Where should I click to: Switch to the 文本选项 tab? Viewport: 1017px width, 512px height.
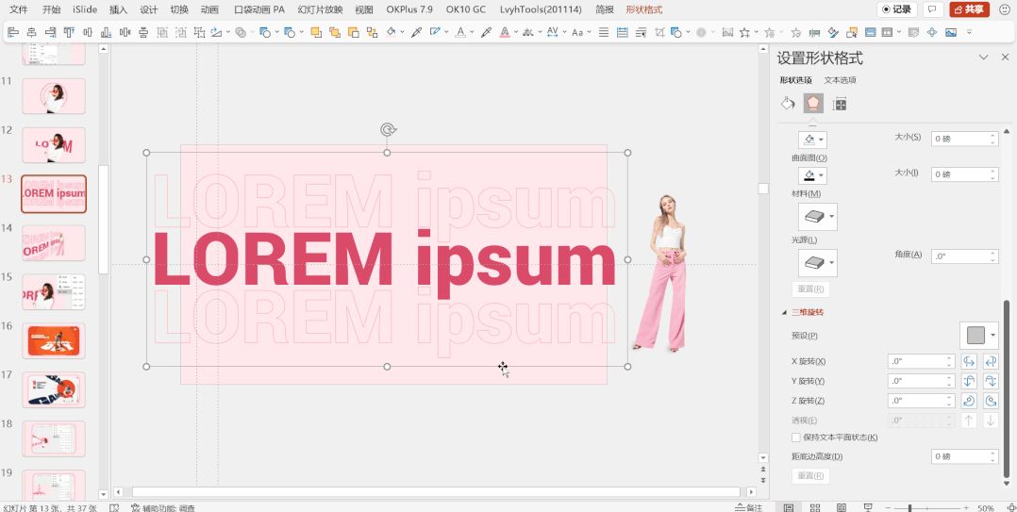840,80
